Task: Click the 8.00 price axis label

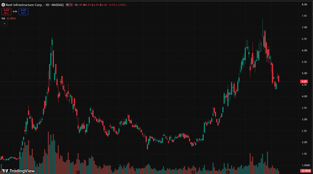Action: (x=304, y=4)
